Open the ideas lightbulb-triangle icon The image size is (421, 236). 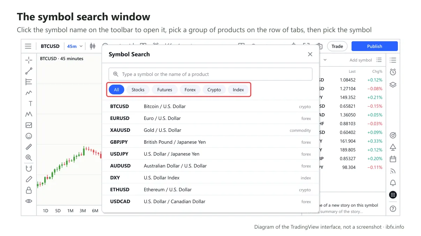pos(393,147)
